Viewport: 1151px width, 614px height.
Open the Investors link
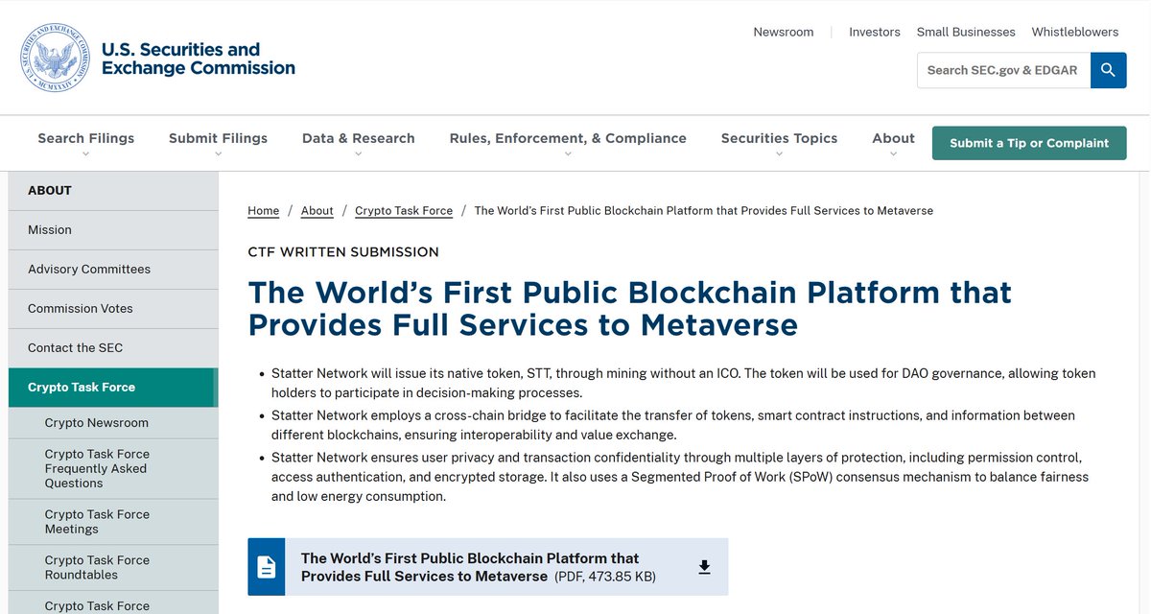click(x=875, y=32)
